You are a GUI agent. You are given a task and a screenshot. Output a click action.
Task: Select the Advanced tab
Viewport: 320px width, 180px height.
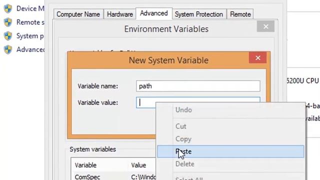(154, 13)
